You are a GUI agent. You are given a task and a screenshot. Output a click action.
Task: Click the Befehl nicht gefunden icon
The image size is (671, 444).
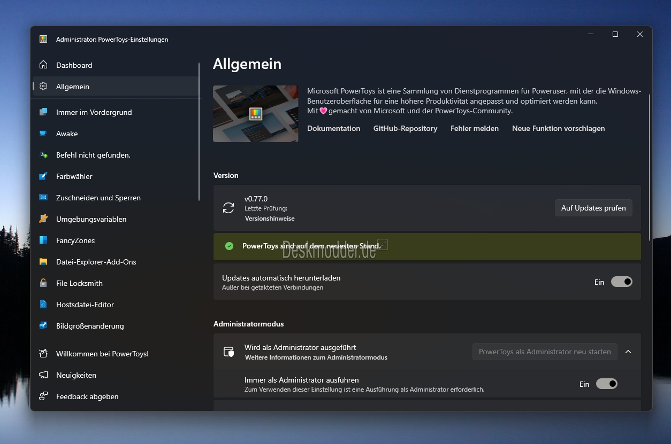43,155
